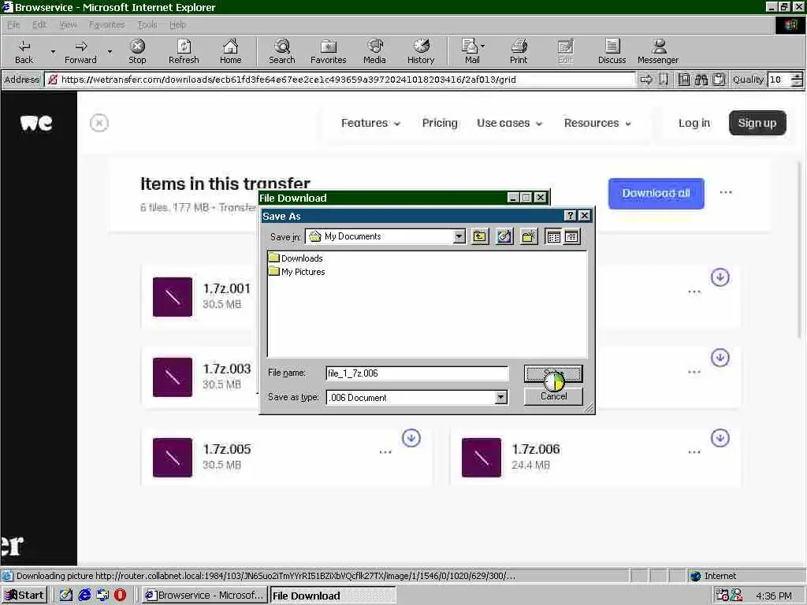This screenshot has width=807, height=605.
Task: Open the File menu
Action: [x=13, y=24]
